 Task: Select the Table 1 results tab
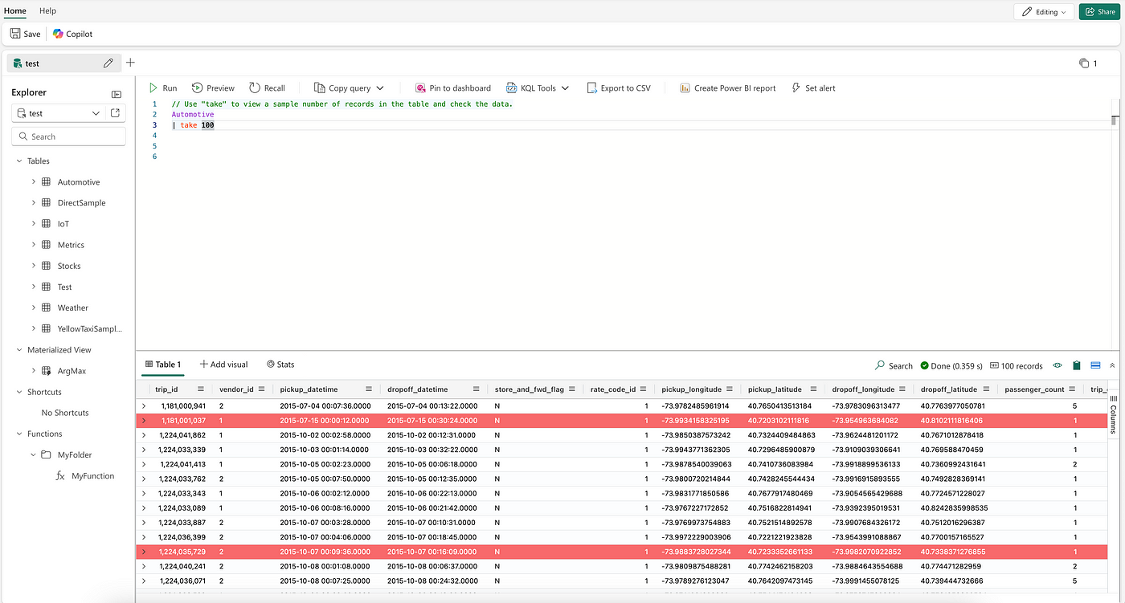pos(163,365)
